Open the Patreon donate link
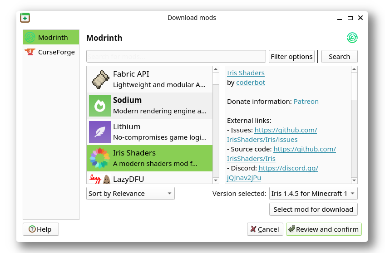Screen dimensions: 385x253 pos(306,102)
